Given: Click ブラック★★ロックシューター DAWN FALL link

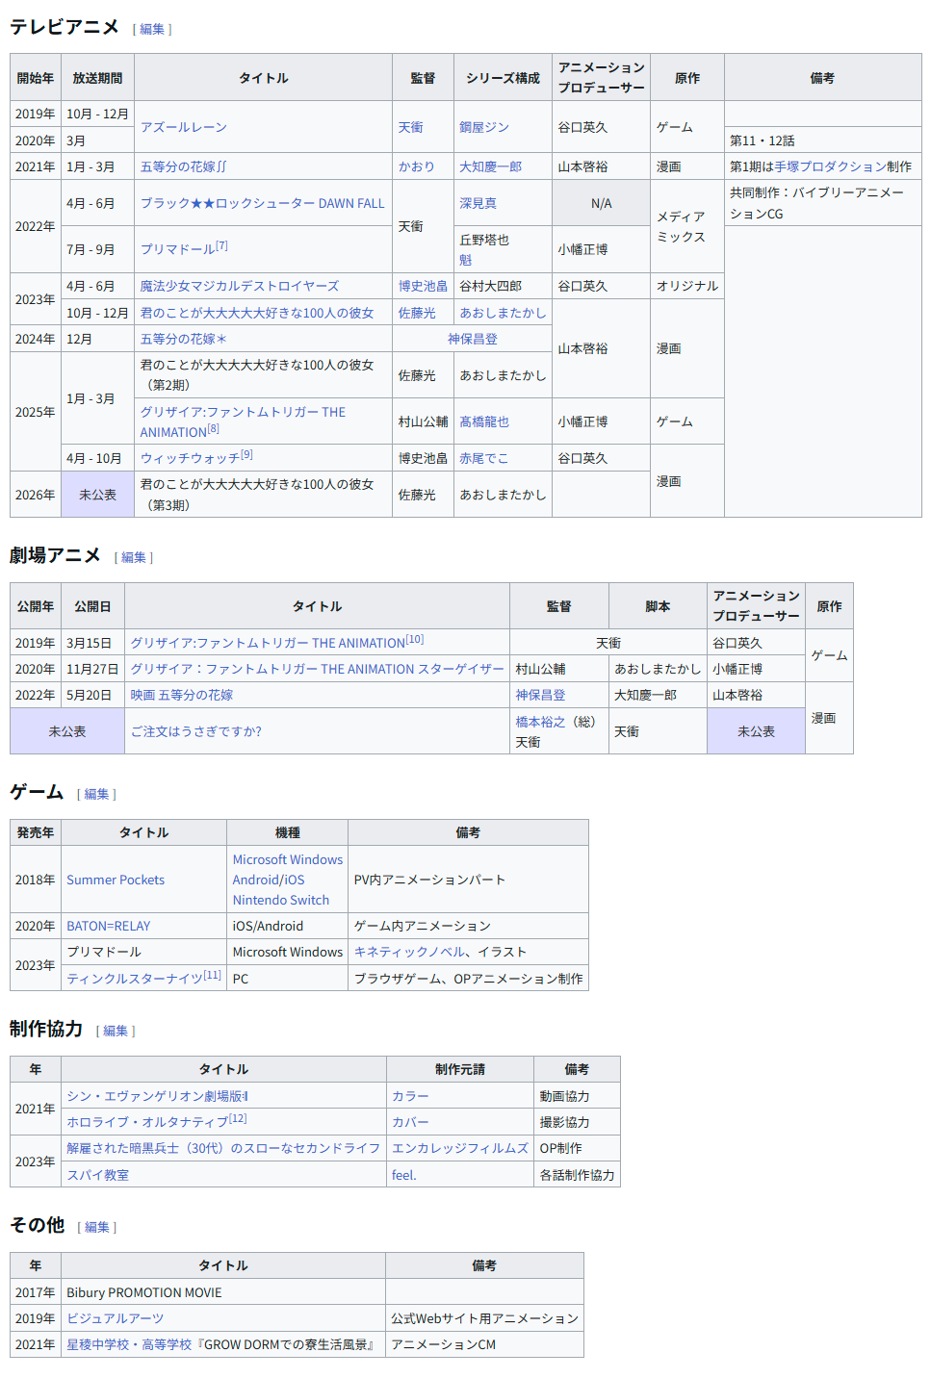Looking at the screenshot, I should point(262,203).
